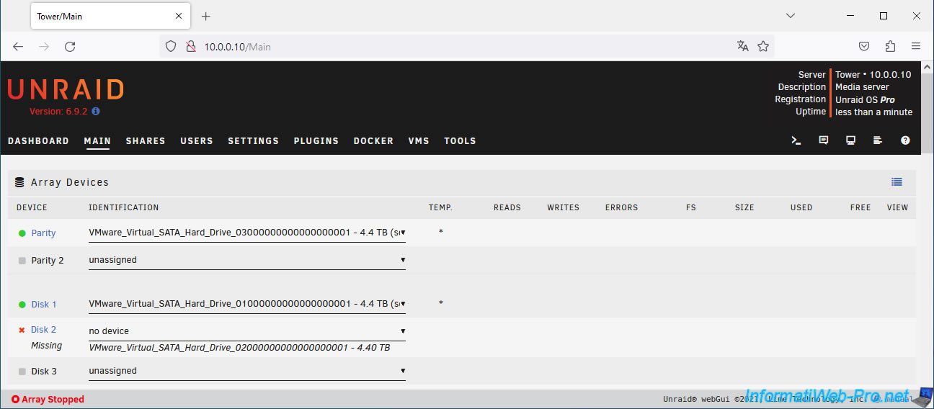Image resolution: width=934 pixels, height=409 pixels.
Task: Open the Disk 2 no device dropdown
Action: [246, 331]
